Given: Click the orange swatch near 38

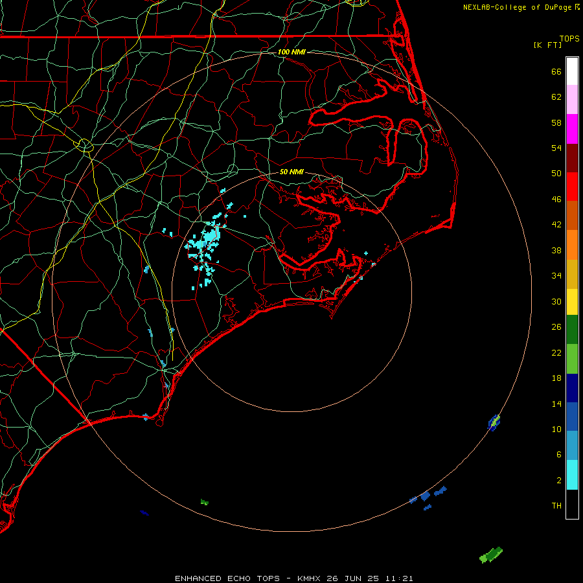Looking at the screenshot, I should coord(572,245).
